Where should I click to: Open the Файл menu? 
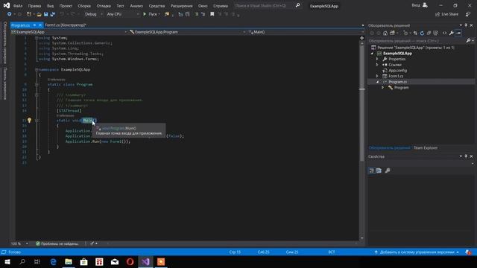tap(18, 6)
